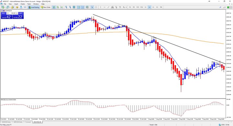Expand the New Chart dropdown arrow

(5, 7)
